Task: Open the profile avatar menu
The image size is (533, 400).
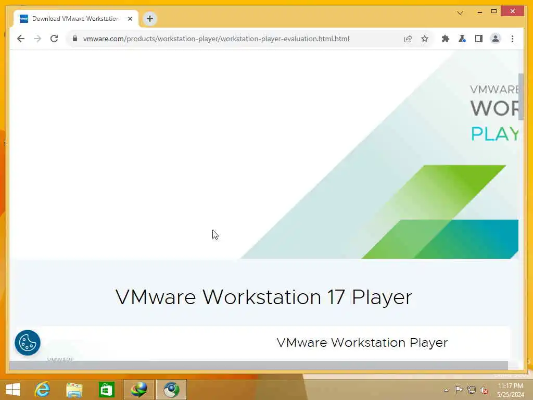Action: (x=496, y=39)
